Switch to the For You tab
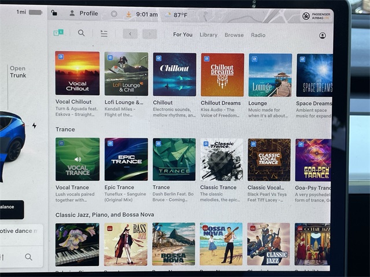Screen dimensions: 370x277 coord(183,35)
